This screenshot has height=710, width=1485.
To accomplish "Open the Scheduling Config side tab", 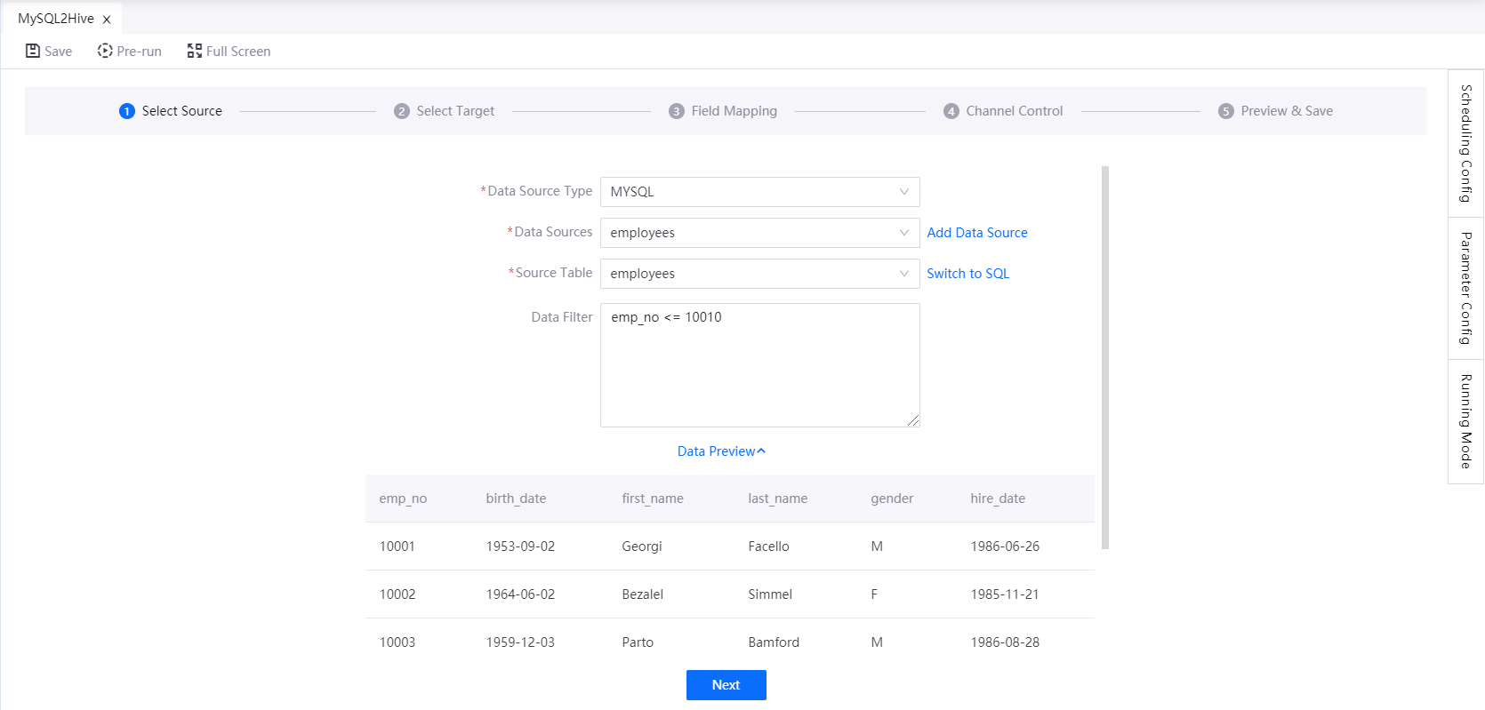I will [1465, 143].
